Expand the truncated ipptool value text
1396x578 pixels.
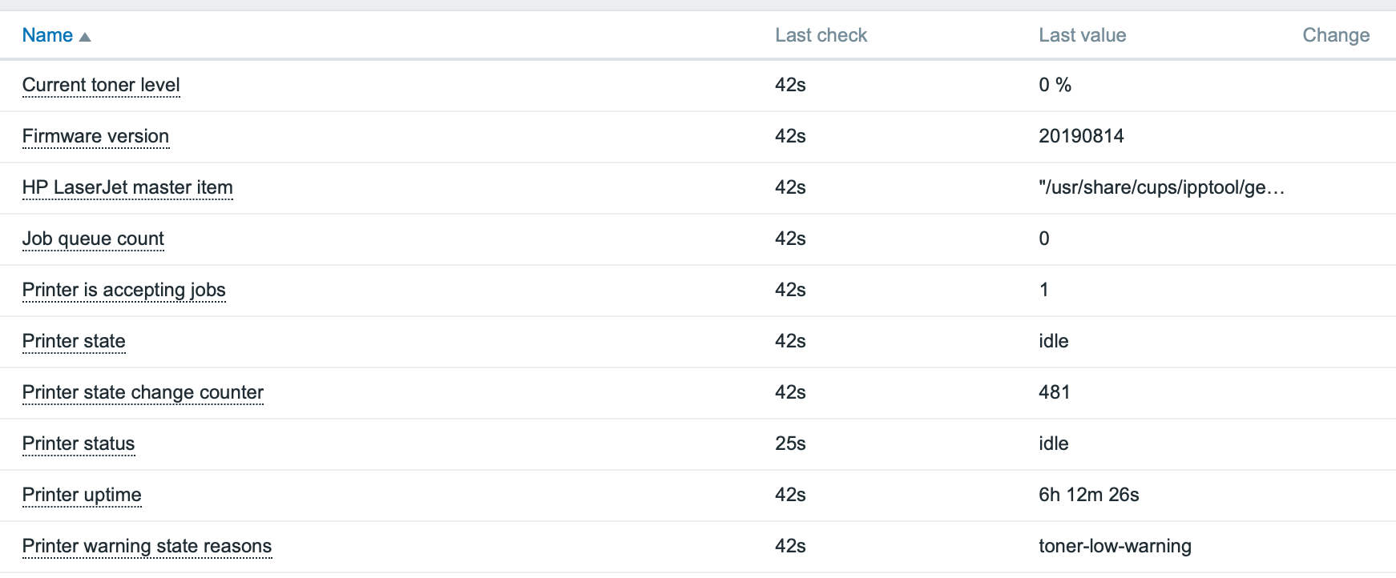click(1162, 187)
